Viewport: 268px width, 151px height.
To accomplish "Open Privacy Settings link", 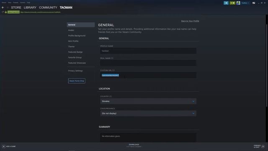I will click(x=75, y=71).
